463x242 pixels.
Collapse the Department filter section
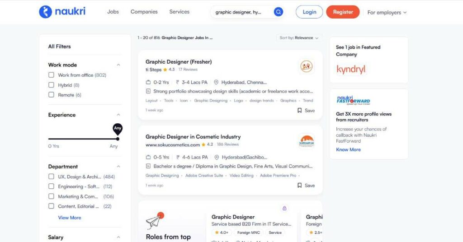pos(118,167)
